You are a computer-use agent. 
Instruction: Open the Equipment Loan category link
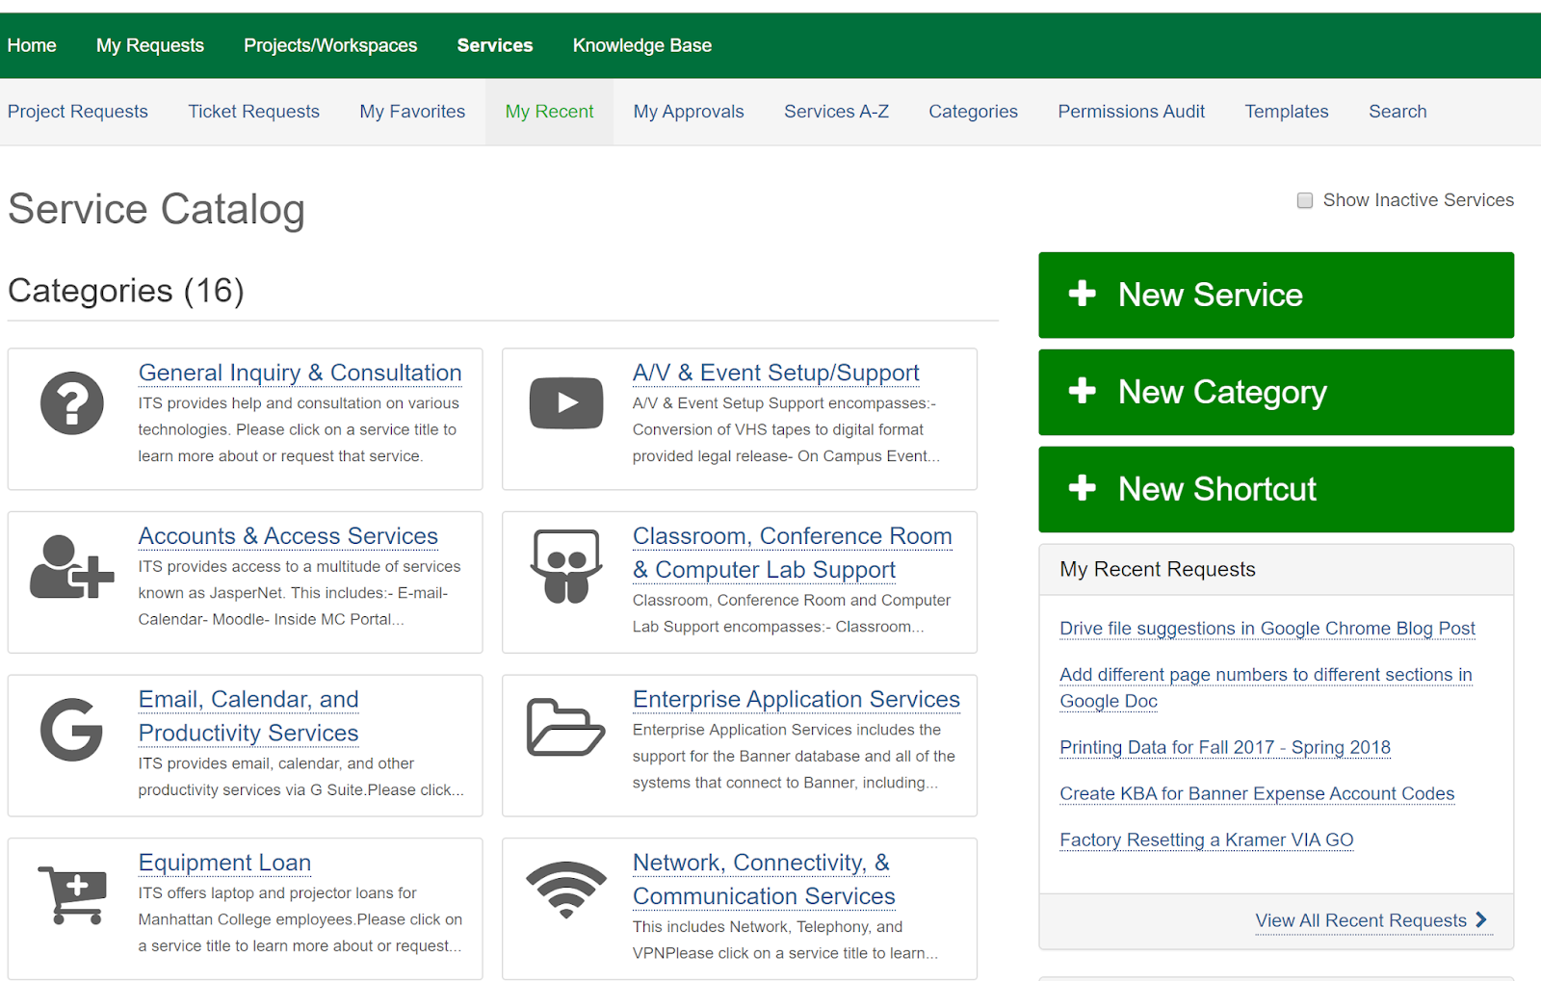point(224,863)
